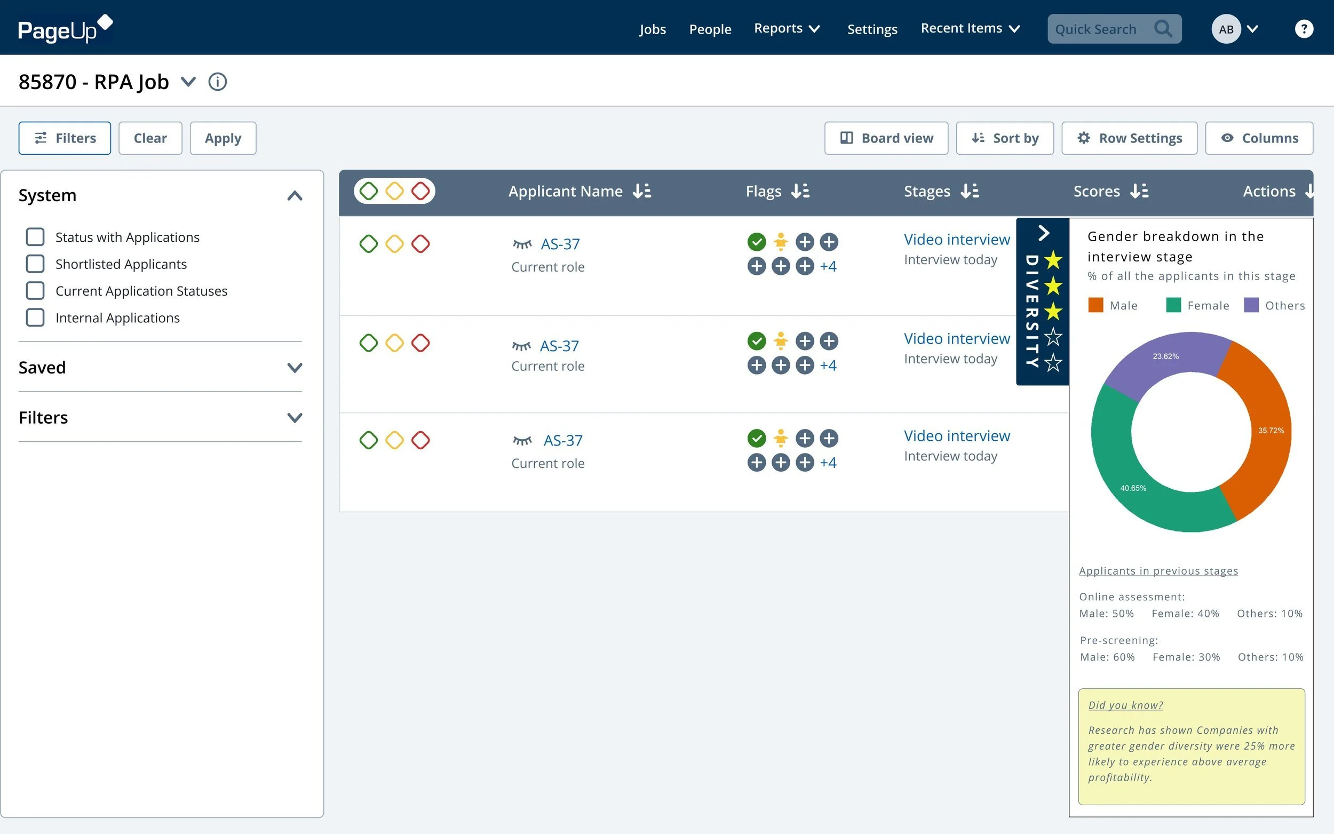
Task: Collapse the Diversity panel with arrow icon
Action: (1043, 233)
